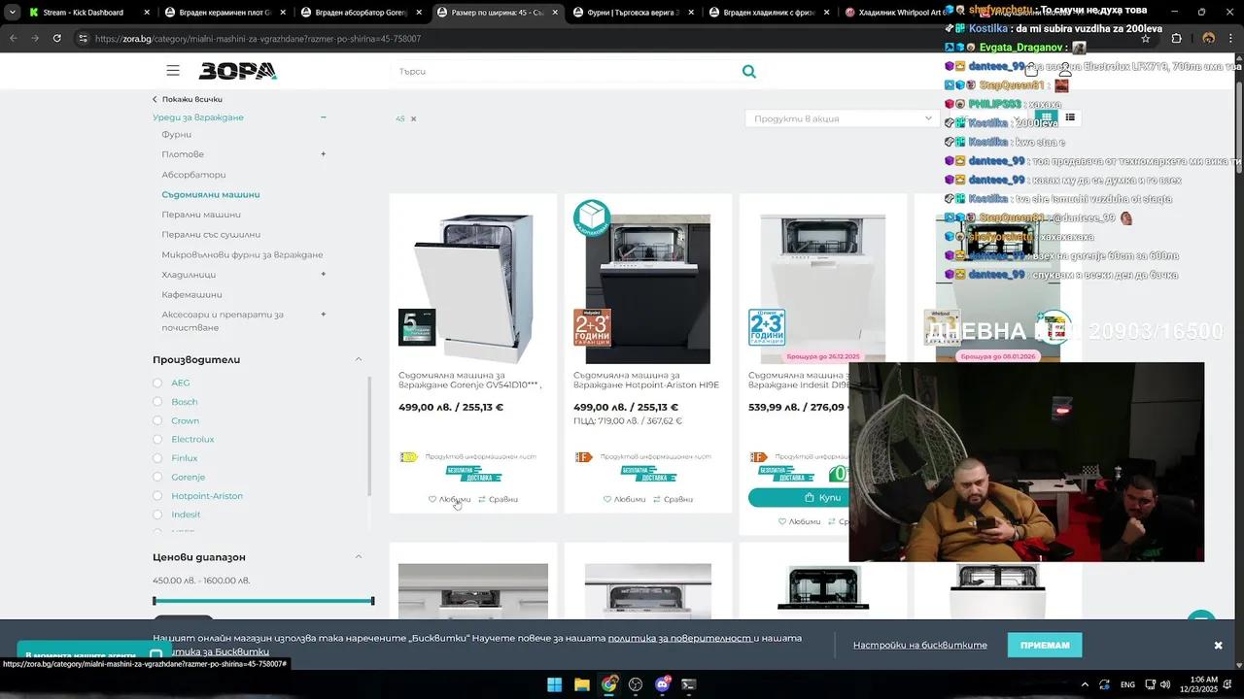The height and width of the screenshot is (699, 1244).
Task: Click the price range slider right handle
Action: (372, 601)
